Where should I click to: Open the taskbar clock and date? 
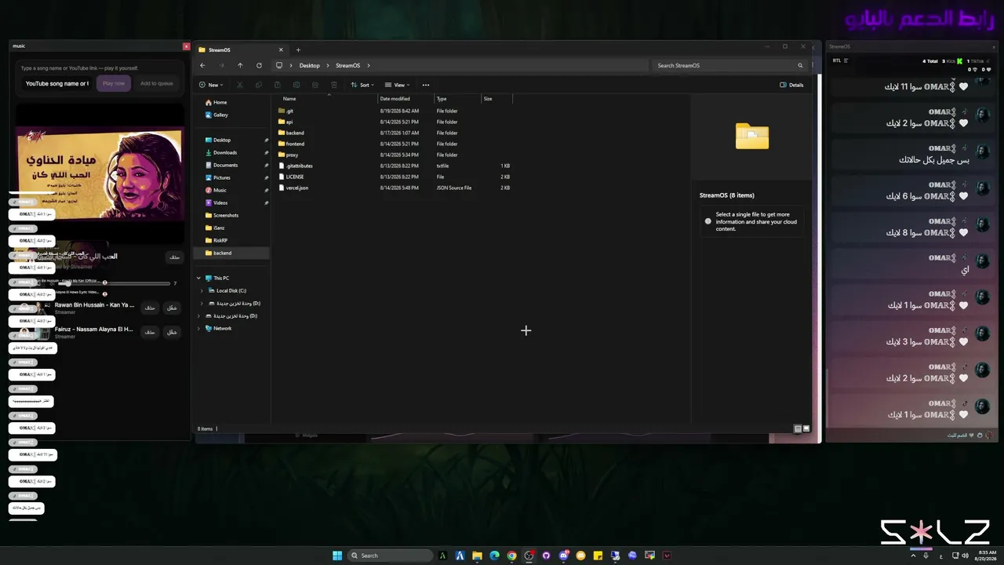(988, 556)
